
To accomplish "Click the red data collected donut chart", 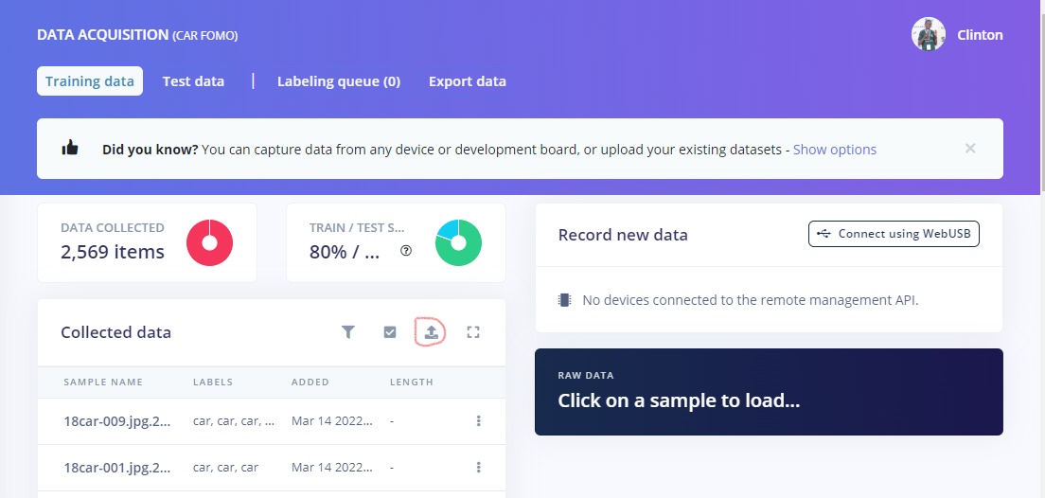I will tap(209, 243).
